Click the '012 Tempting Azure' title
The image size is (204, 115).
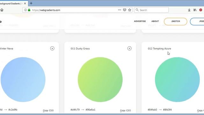point(159,49)
